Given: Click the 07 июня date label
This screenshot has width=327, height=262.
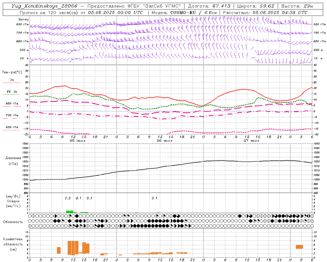Looking at the screenshot, I should (251, 141).
